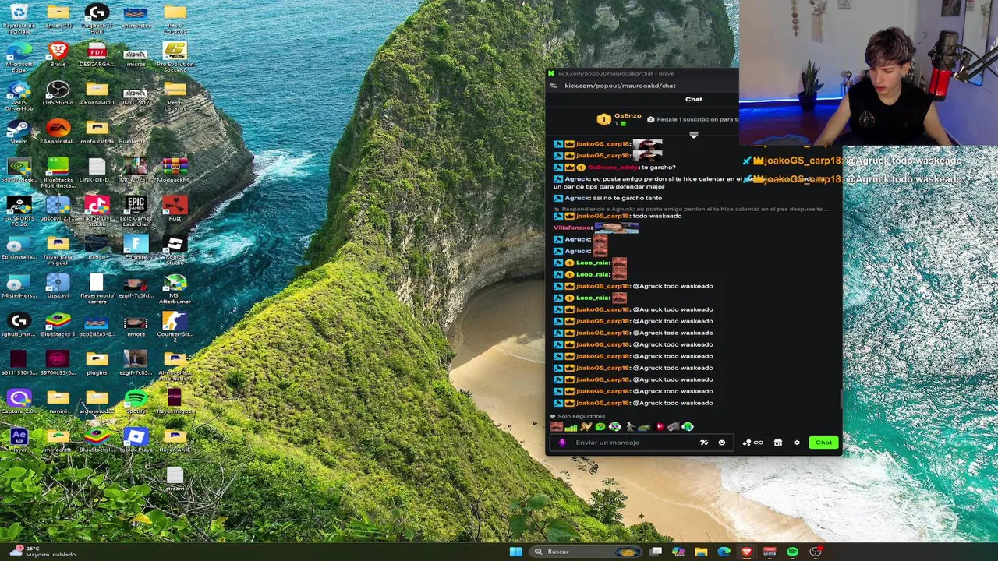Open the DESCARGA PDF file on the desktop

coord(97,55)
